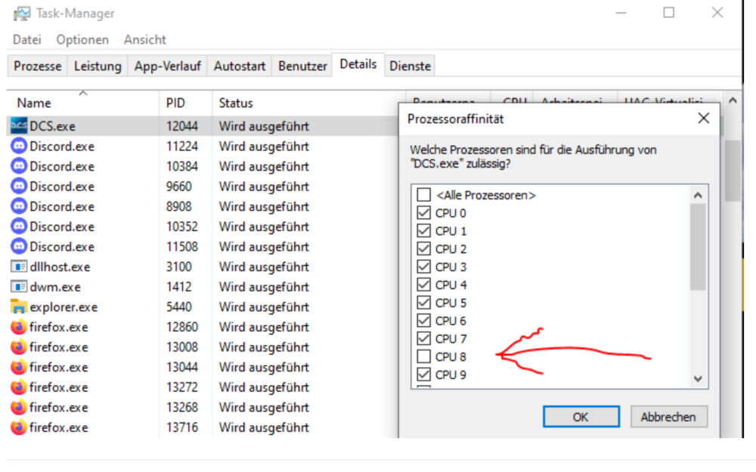
Task: Open the Optionen menu
Action: 82,39
